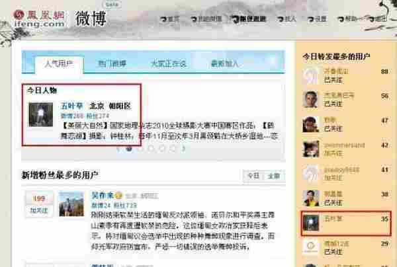
Task: Click 退出 to log out
Action: point(378,19)
